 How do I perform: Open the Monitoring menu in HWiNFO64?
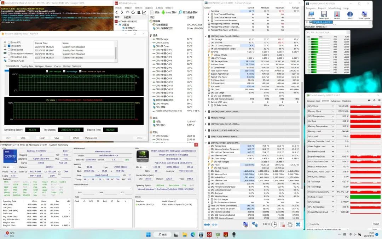coord(334,8)
